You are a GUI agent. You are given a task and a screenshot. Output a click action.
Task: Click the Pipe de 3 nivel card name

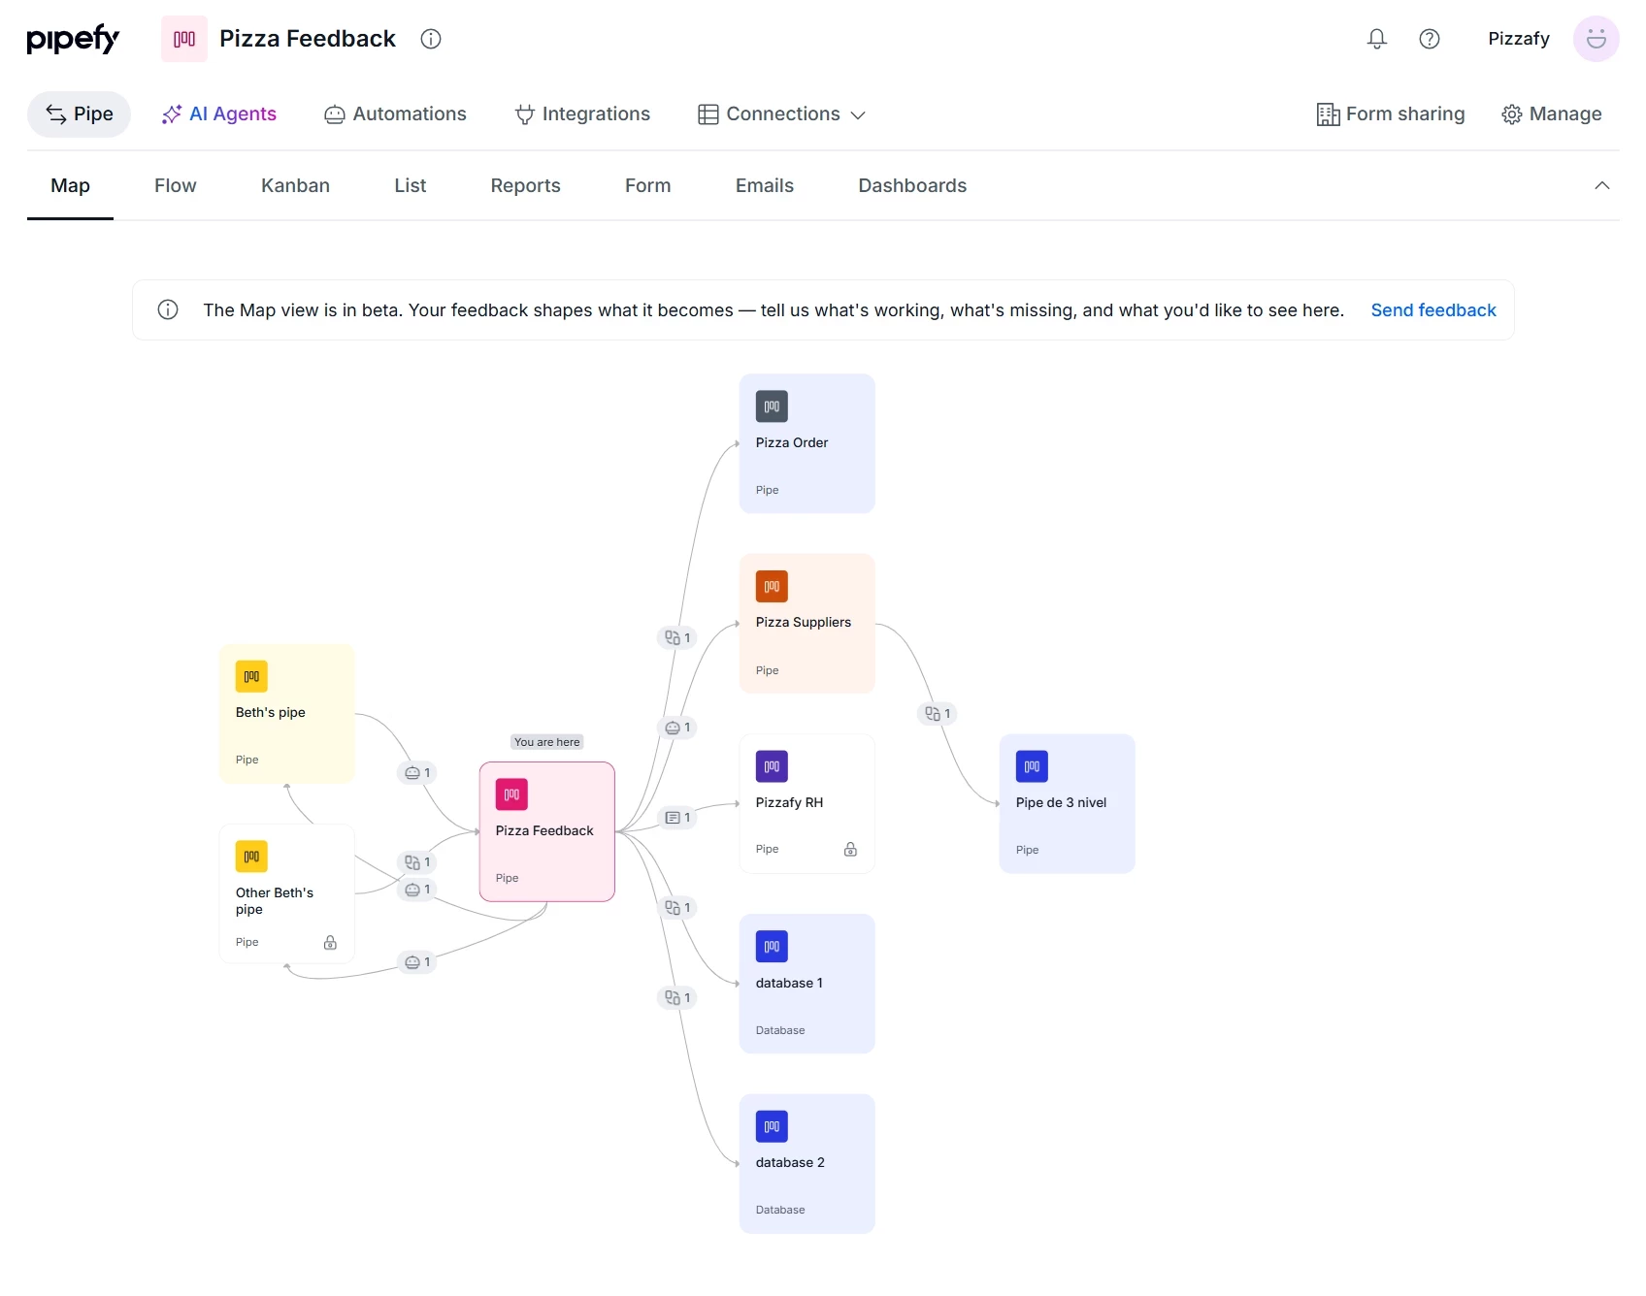pyautogui.click(x=1061, y=802)
